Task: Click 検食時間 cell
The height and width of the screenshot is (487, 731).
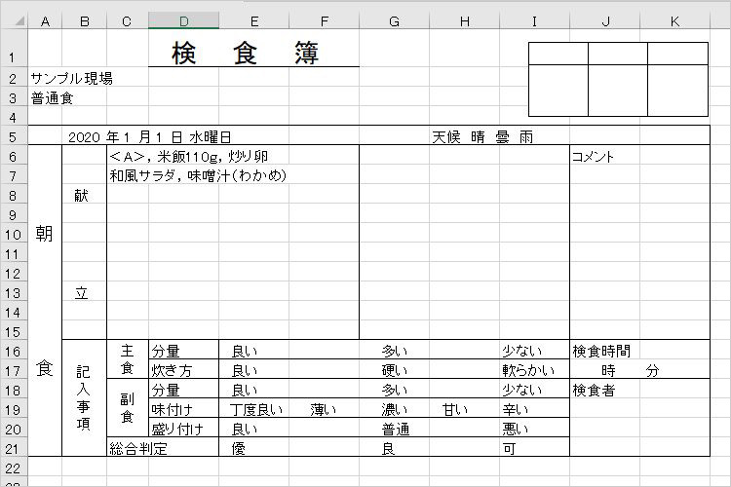Action: pos(601,352)
